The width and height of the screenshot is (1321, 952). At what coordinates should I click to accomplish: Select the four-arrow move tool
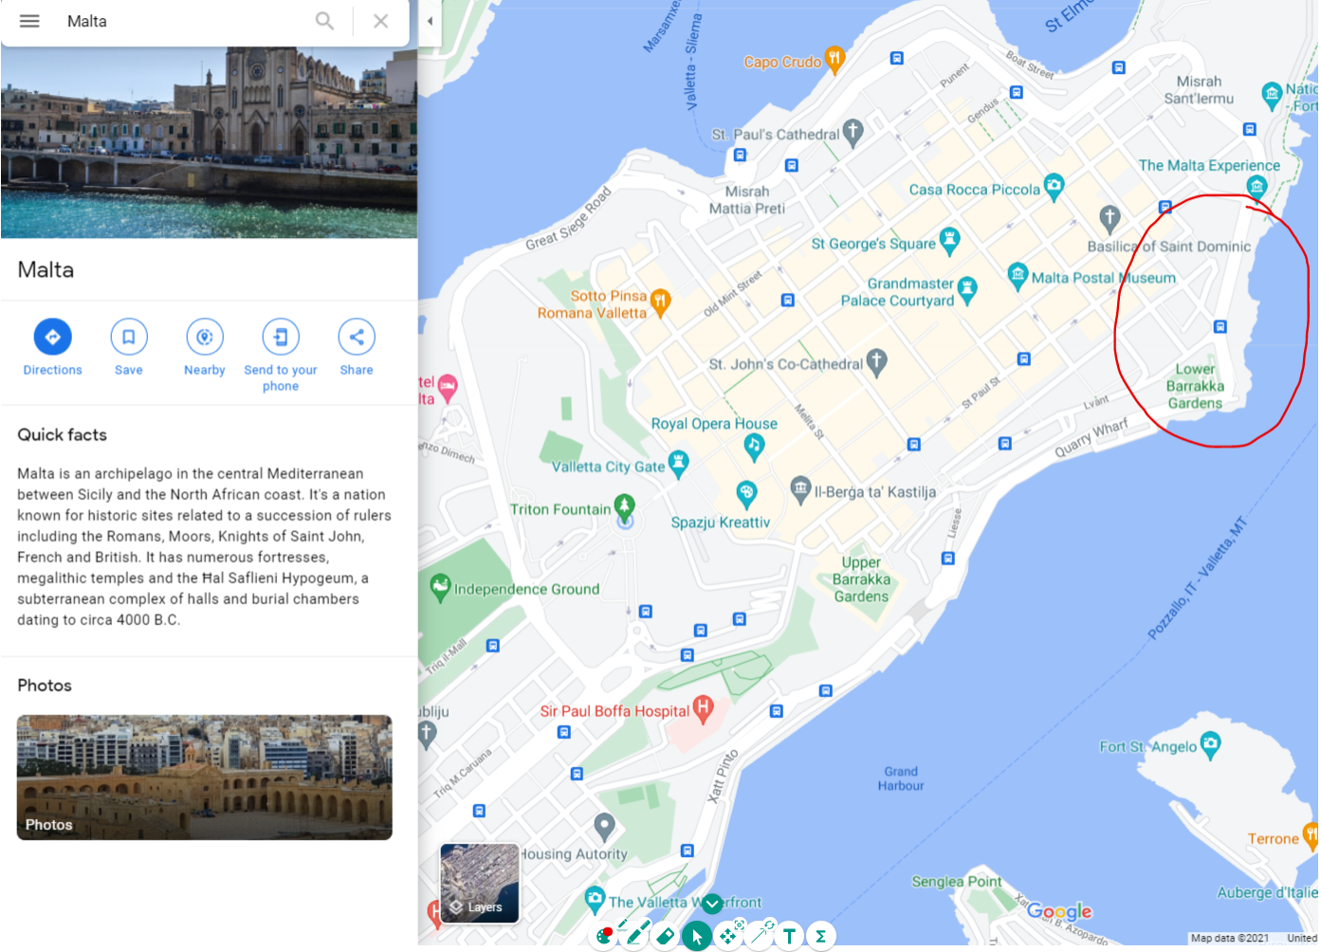click(x=729, y=935)
